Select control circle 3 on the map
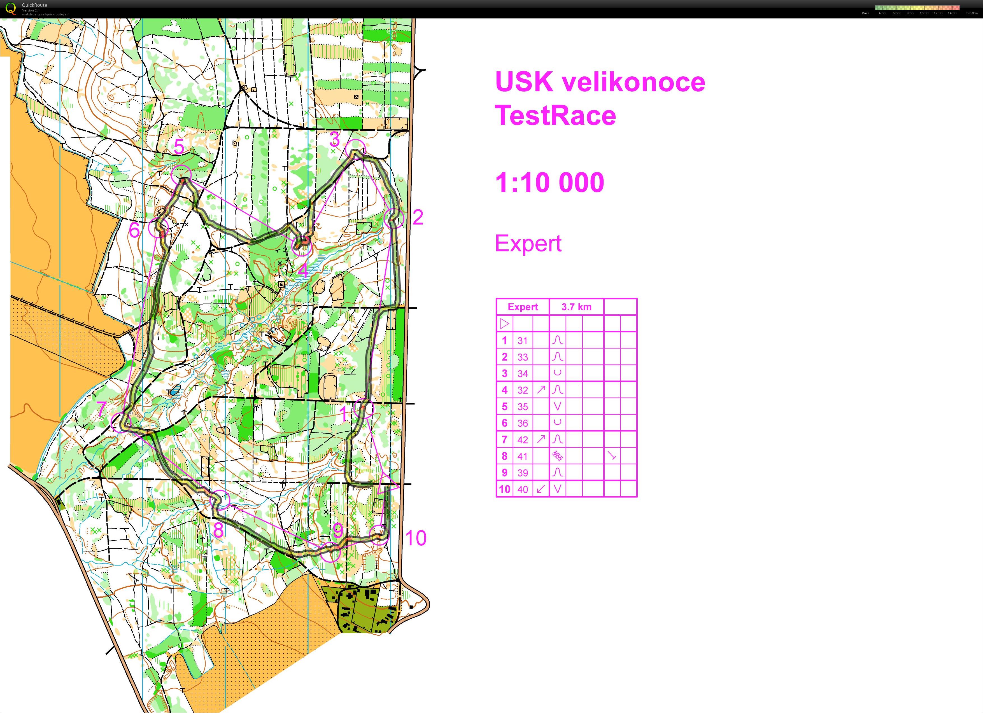 click(x=355, y=149)
